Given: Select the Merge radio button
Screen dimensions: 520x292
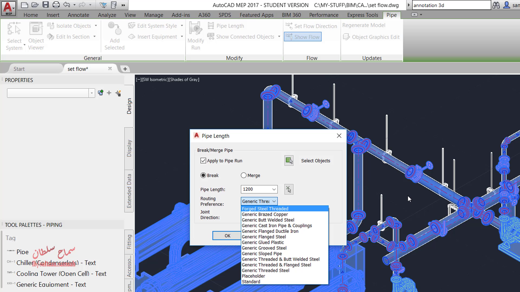Looking at the screenshot, I should (x=243, y=175).
